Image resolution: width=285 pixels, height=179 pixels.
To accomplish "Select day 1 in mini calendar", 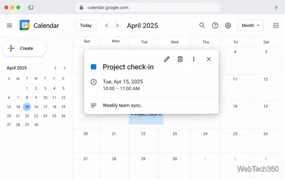I will (27, 89).
